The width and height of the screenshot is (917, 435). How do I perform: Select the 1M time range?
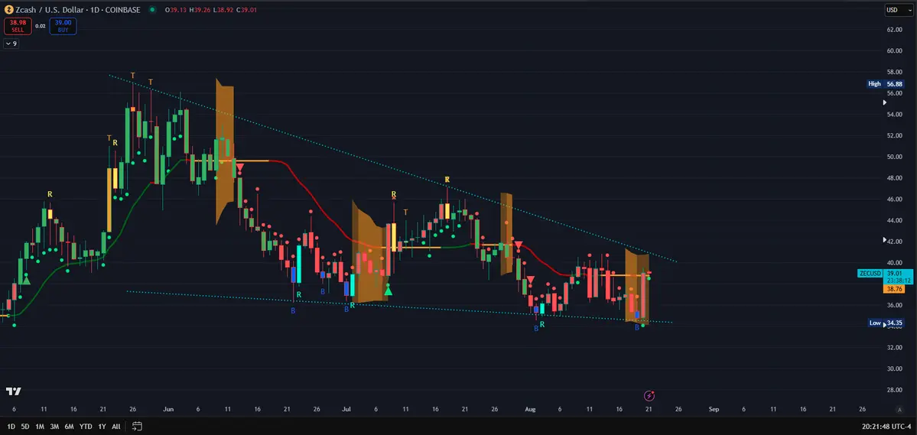[40, 427]
